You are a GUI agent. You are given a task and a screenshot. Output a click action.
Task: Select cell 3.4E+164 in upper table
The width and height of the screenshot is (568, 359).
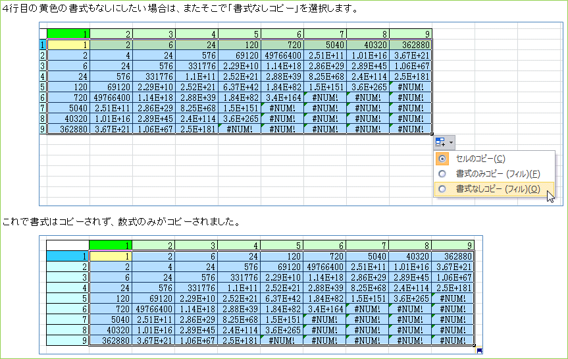tap(282, 97)
